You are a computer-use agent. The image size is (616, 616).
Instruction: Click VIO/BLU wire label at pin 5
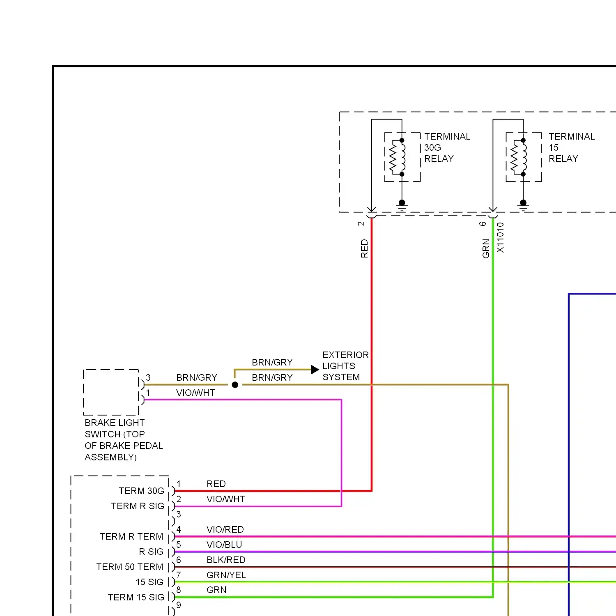click(224, 545)
